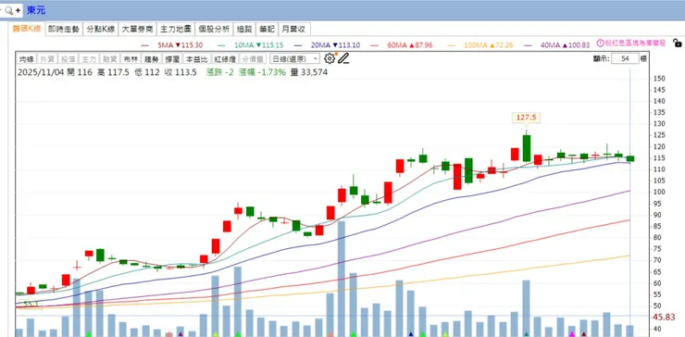
Task: Toggle the 投信 overlay button
Action: pyautogui.click(x=68, y=59)
